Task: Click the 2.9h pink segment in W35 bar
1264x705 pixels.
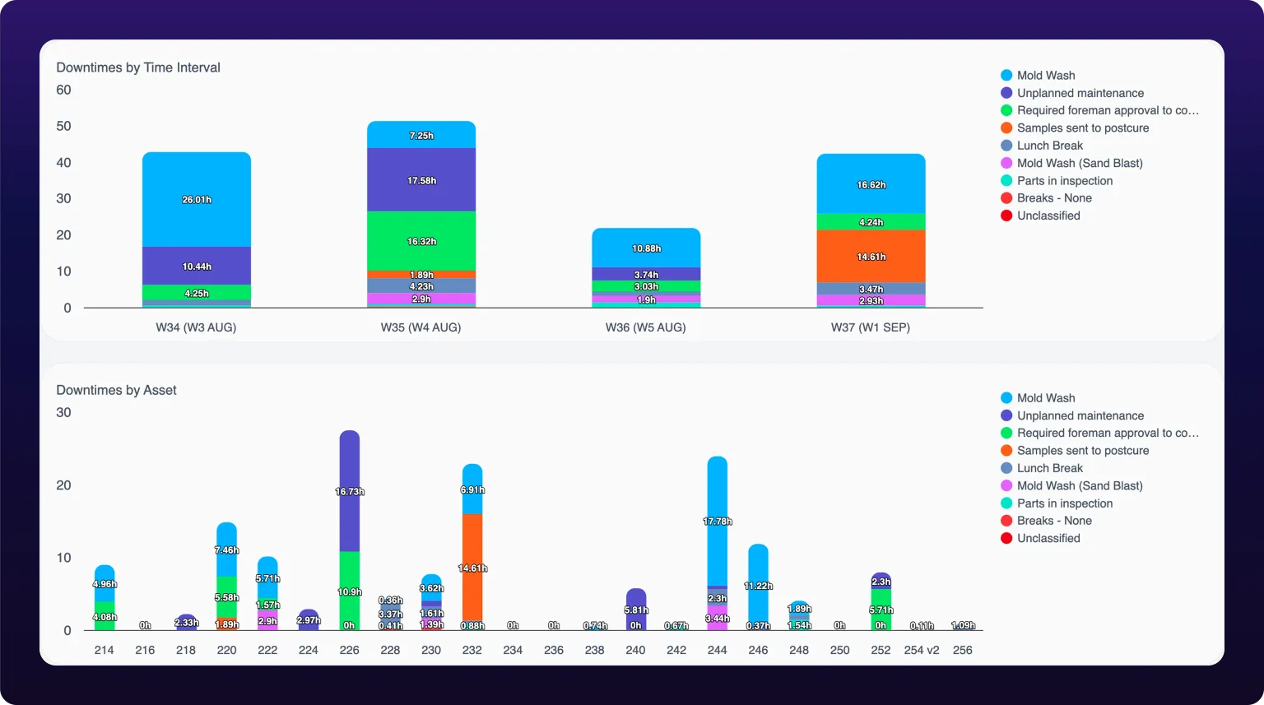Action: (421, 299)
